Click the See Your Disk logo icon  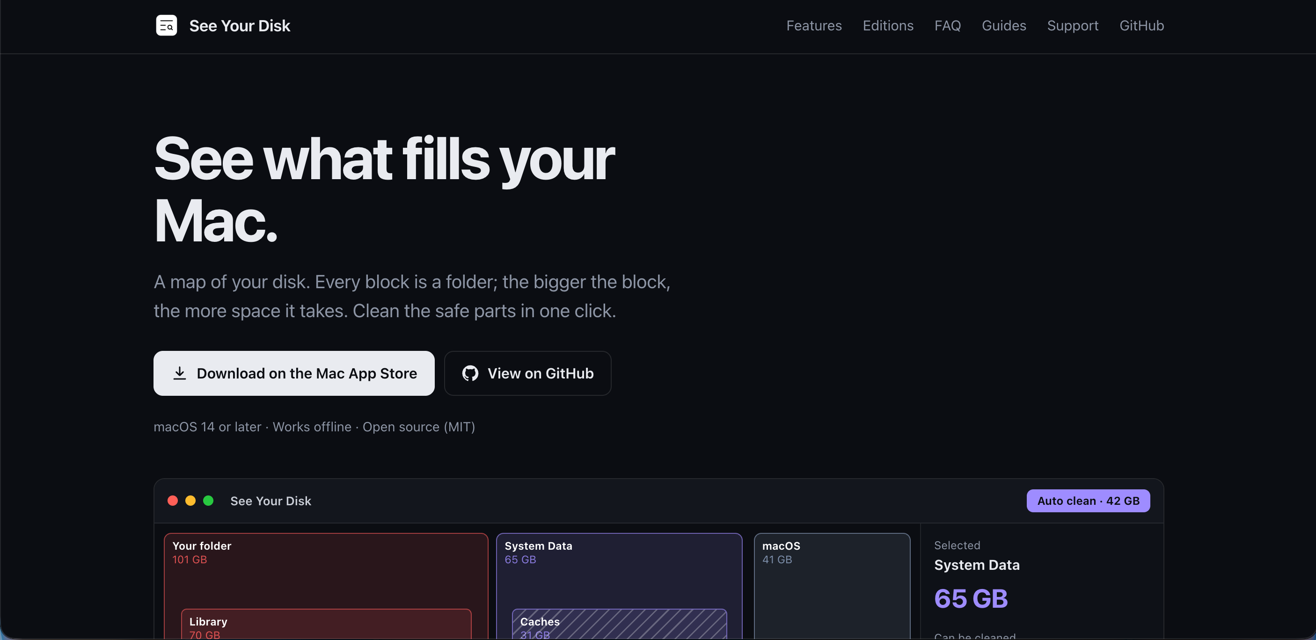click(166, 26)
